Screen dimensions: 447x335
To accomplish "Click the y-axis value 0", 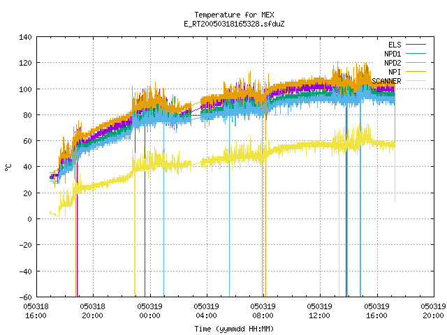I will 29,219.
